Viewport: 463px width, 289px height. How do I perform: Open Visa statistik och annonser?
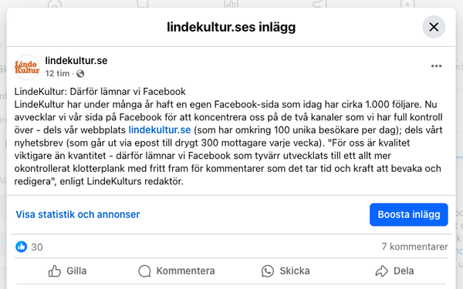(78, 214)
